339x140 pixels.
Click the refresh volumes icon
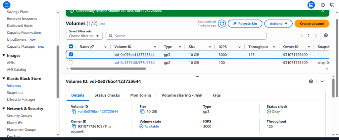tap(222, 23)
